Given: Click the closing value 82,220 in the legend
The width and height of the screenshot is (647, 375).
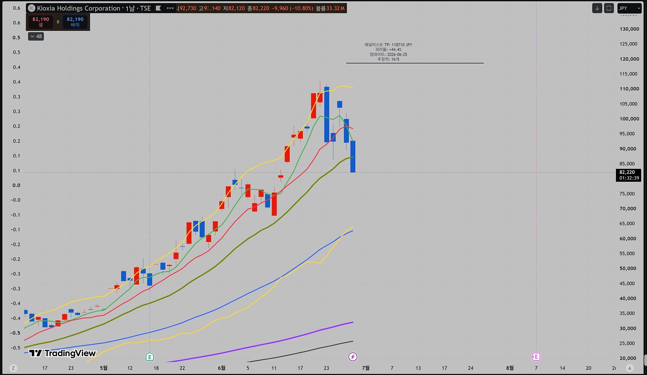Looking at the screenshot, I should 261,8.
